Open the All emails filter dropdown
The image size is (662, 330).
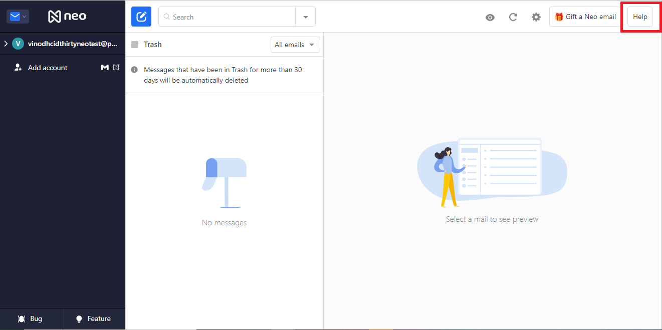click(x=295, y=45)
